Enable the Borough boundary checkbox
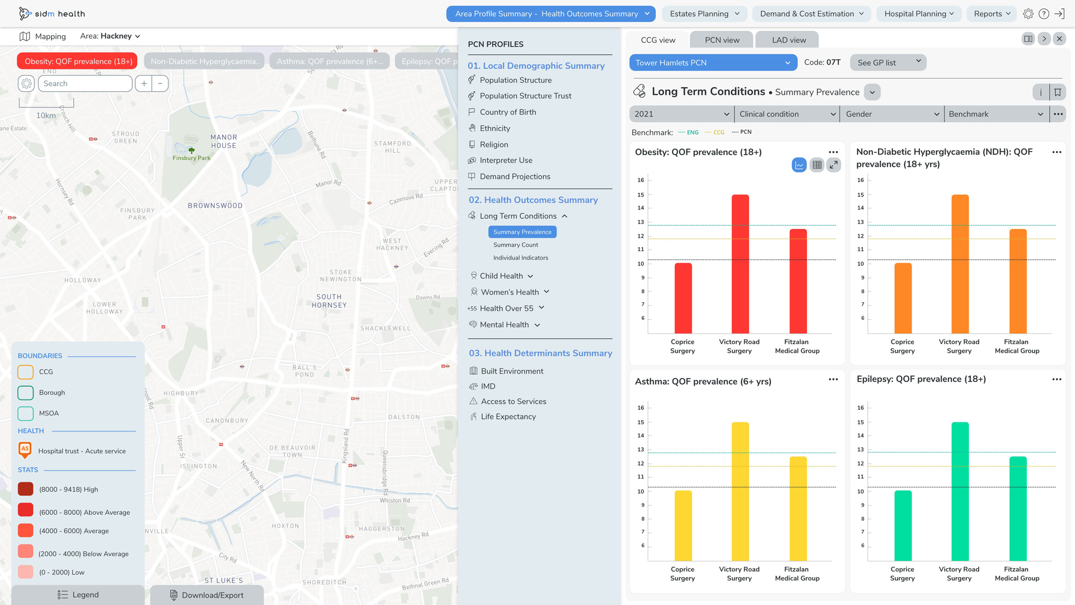1075x605 pixels. tap(26, 393)
